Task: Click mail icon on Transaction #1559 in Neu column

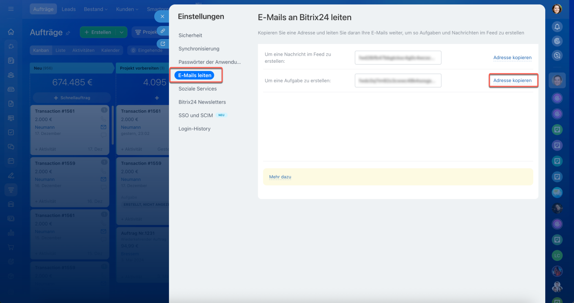Action: point(104,179)
